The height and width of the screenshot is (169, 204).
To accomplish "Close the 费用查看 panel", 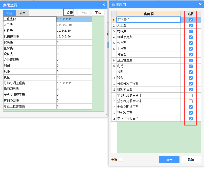I will 104,5.
